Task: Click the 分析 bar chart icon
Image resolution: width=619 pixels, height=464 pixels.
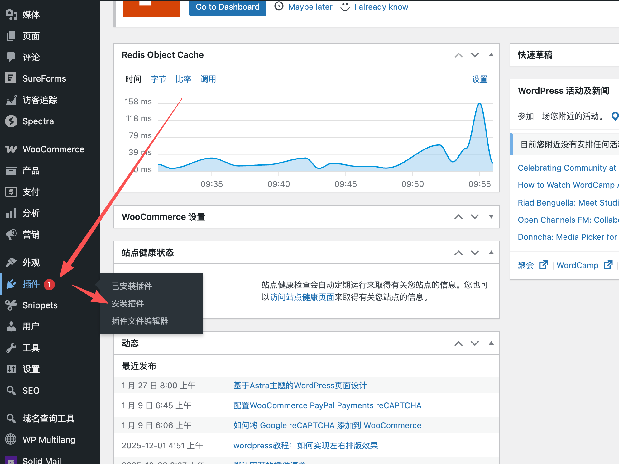Action: tap(11, 213)
